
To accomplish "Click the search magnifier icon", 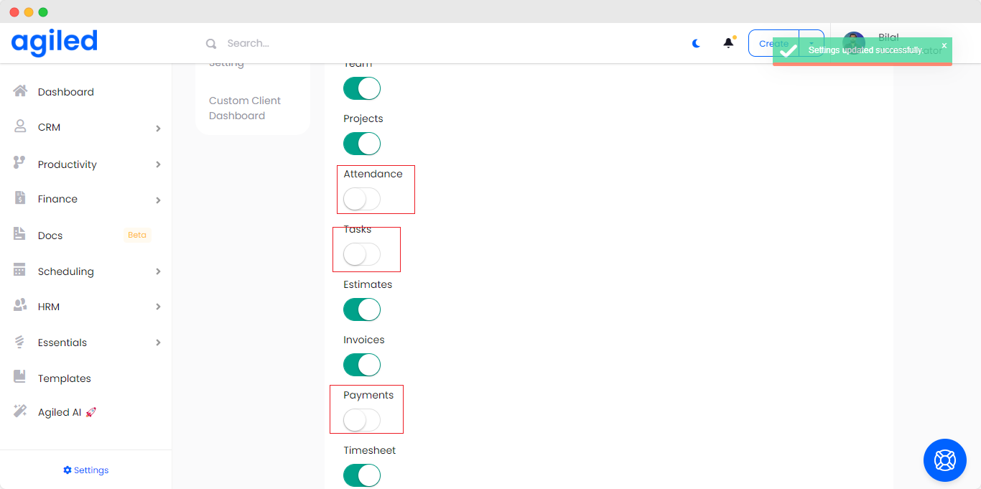I will click(x=211, y=44).
